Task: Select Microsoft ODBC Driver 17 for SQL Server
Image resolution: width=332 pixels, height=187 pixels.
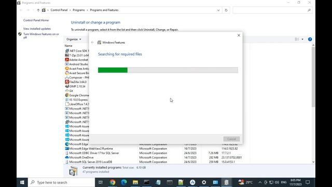Action: click(94, 153)
